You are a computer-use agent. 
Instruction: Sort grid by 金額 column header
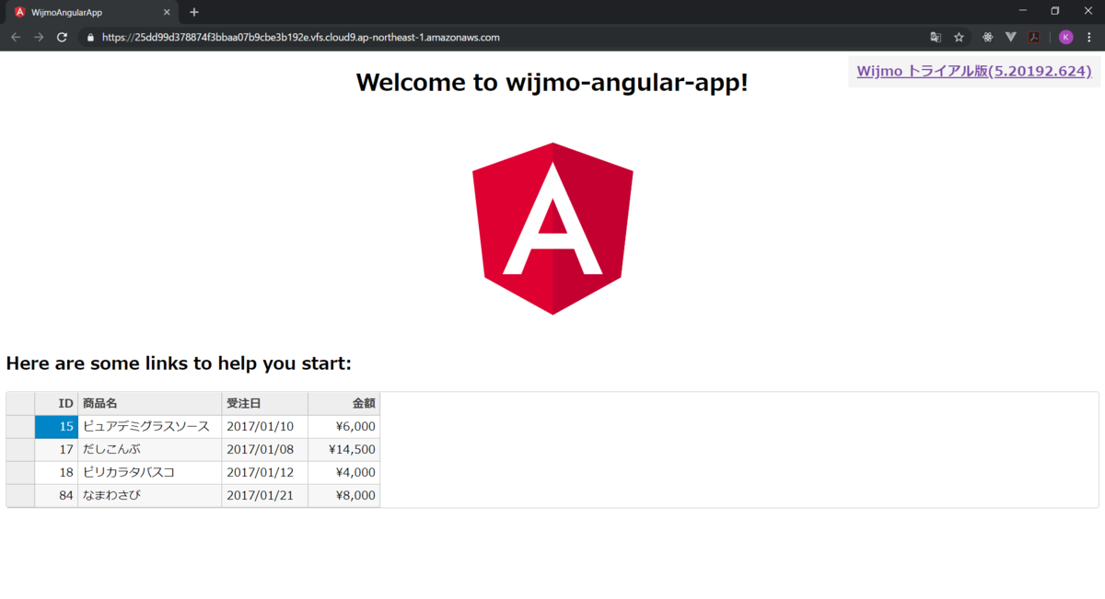pos(344,403)
